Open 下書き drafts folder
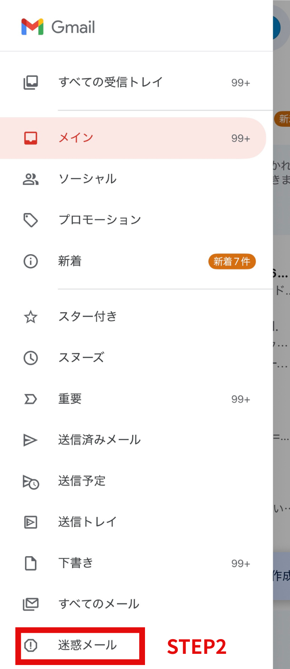 137,563
